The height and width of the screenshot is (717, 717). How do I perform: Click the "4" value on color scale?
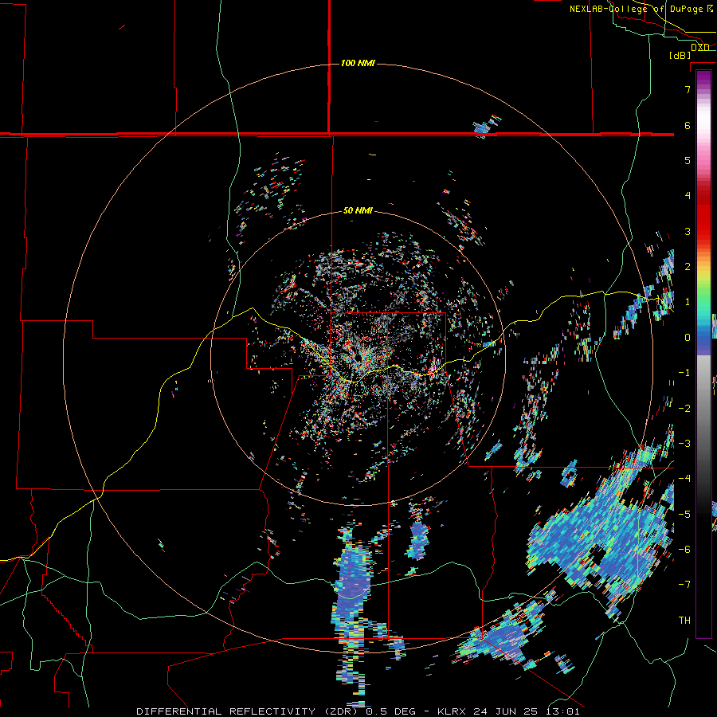[x=688, y=196]
